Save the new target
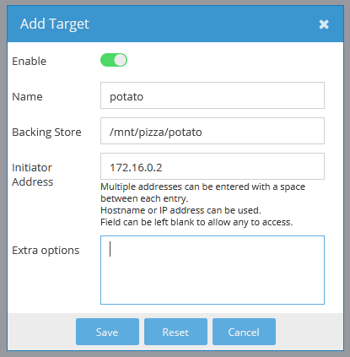The width and height of the screenshot is (350, 357). pos(107,332)
